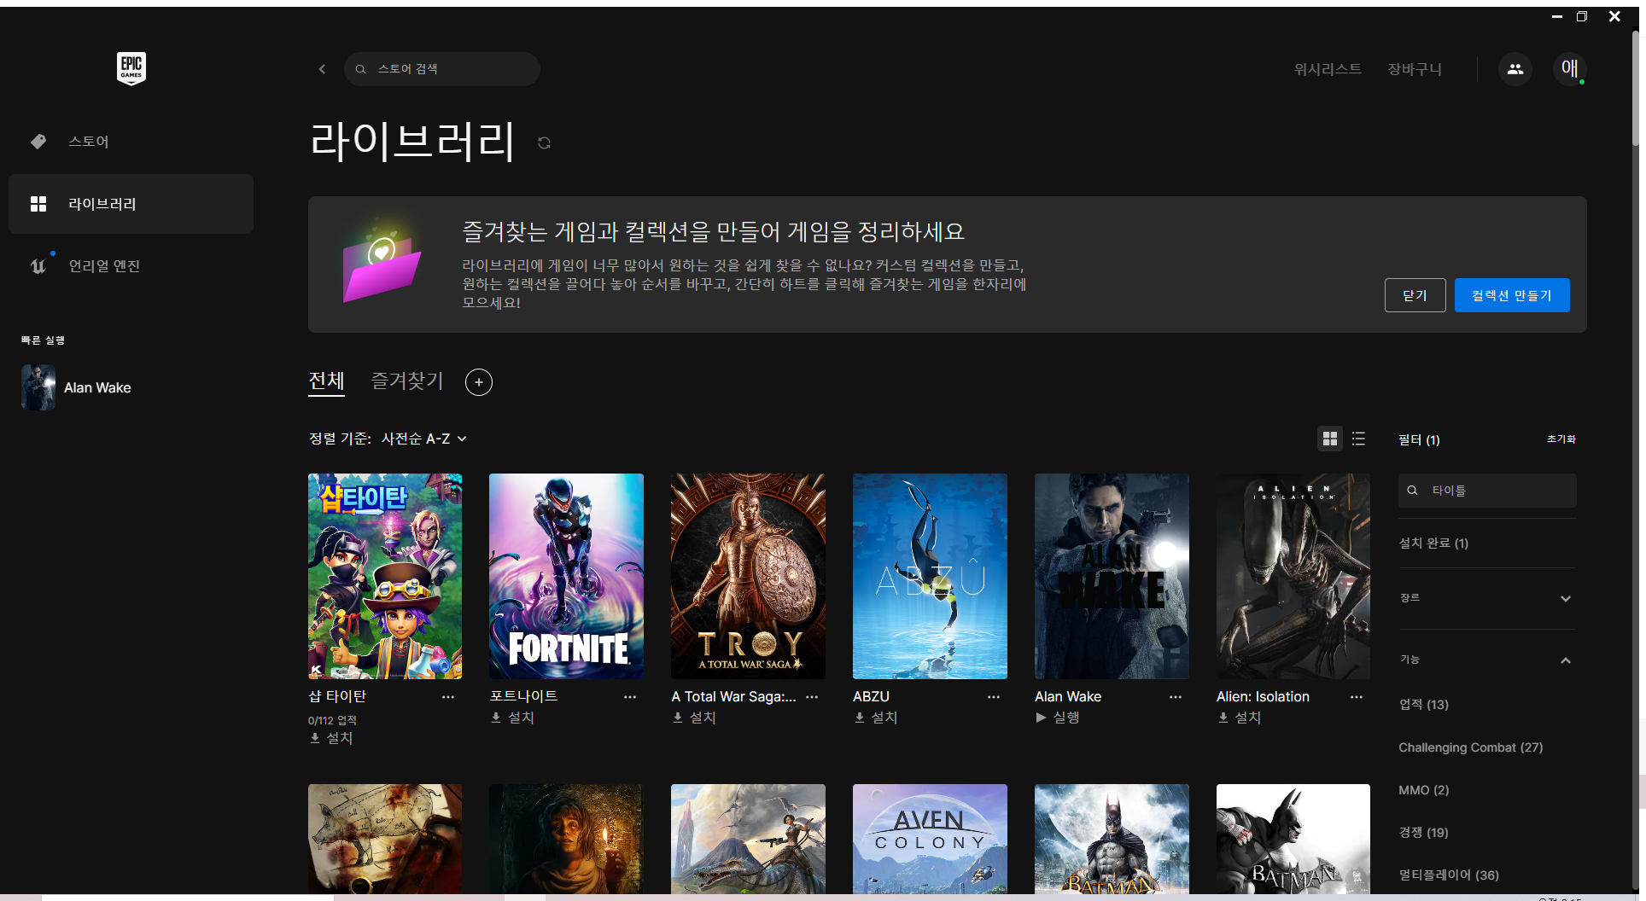Switch to list view
The height and width of the screenshot is (901, 1646).
pos(1358,439)
